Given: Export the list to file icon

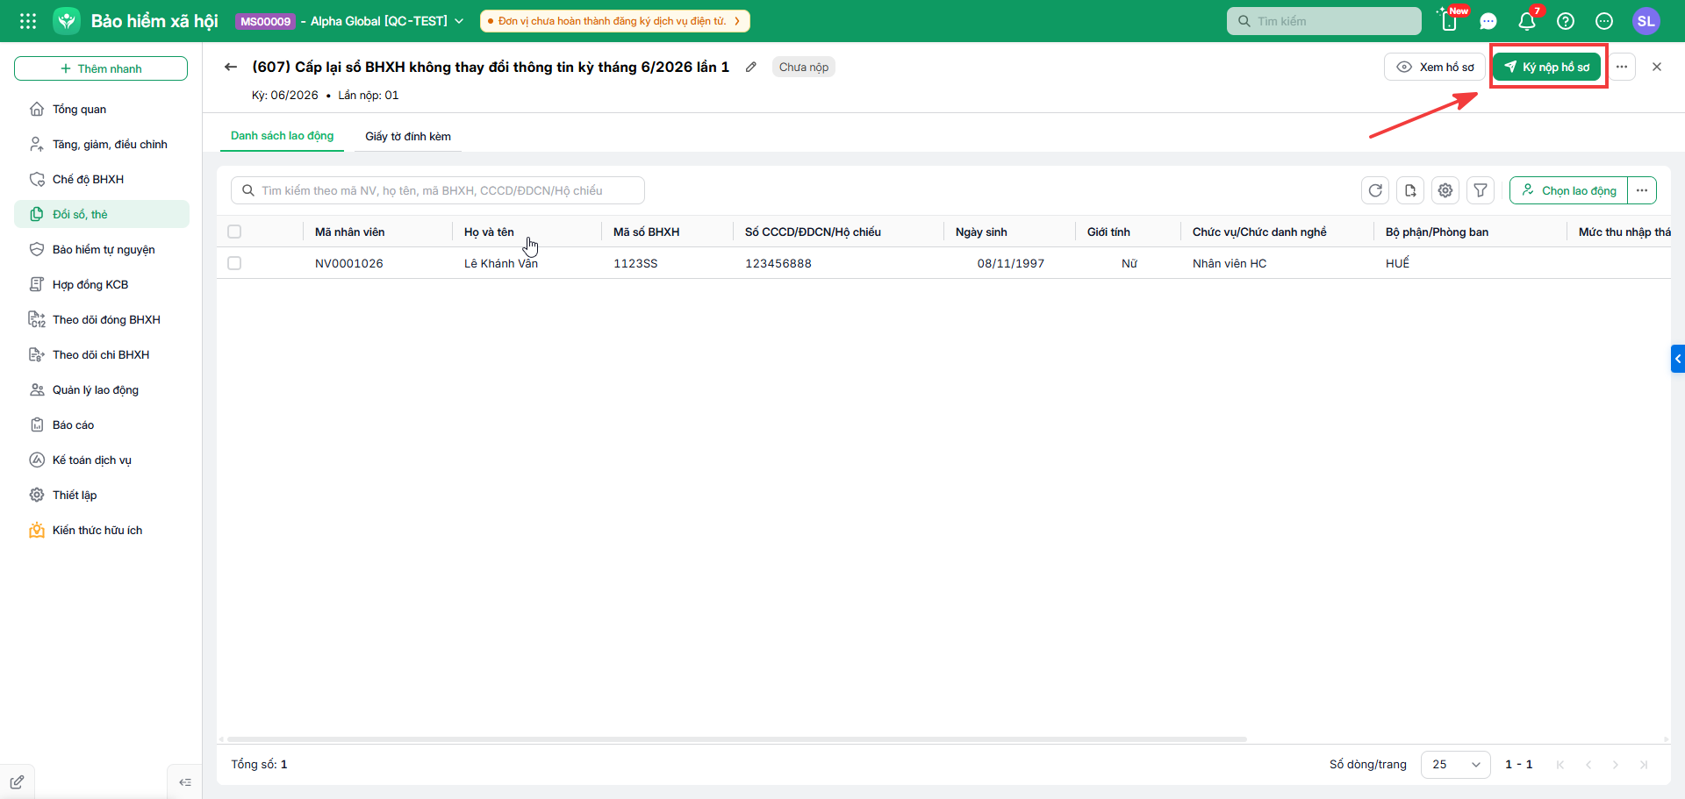Looking at the screenshot, I should [1410, 190].
